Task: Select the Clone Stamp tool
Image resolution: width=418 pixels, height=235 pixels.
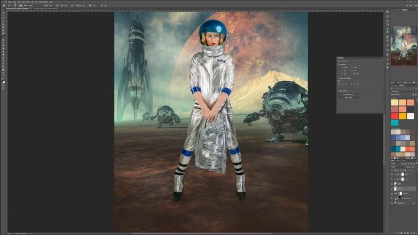Action: (x=3, y=39)
